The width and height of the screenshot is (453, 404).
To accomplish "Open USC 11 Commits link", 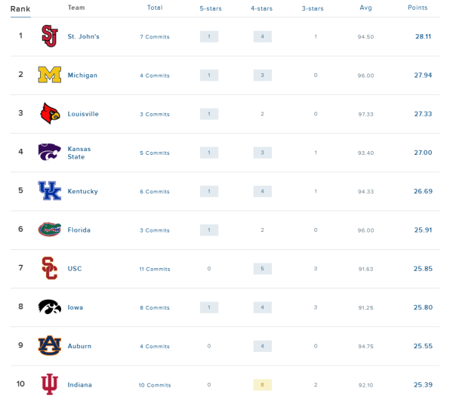I will click(x=155, y=269).
